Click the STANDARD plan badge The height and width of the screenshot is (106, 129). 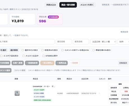click(x=53, y=17)
